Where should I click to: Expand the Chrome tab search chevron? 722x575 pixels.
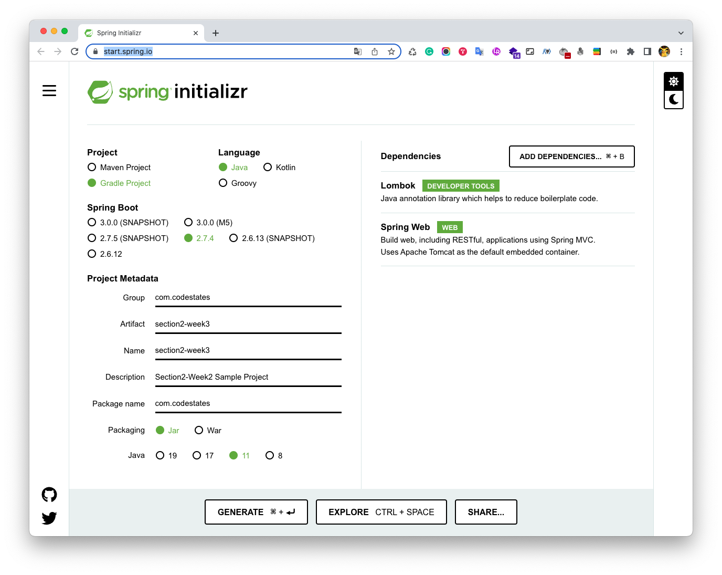pyautogui.click(x=681, y=33)
